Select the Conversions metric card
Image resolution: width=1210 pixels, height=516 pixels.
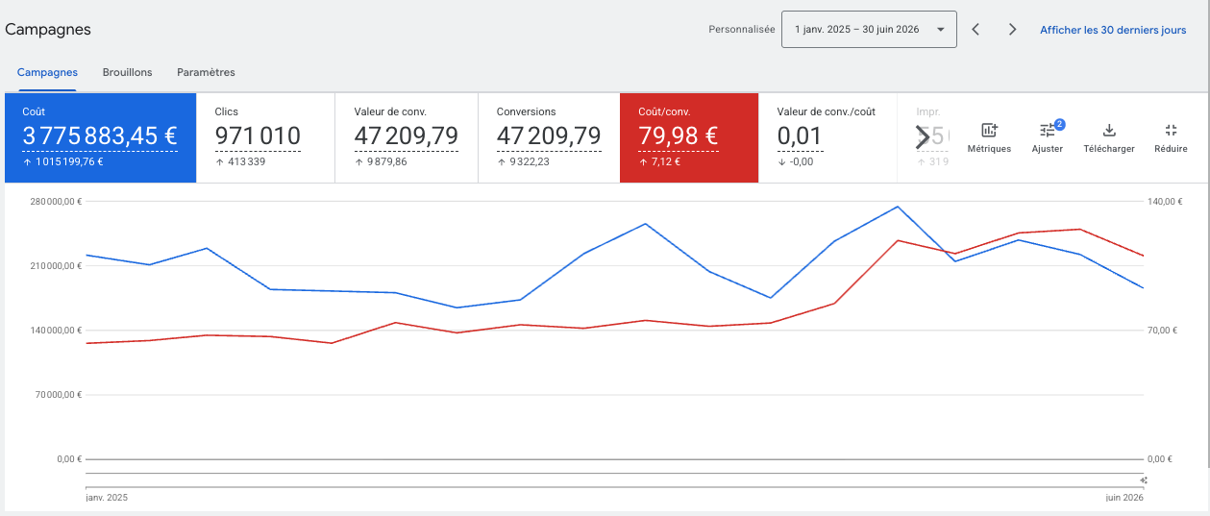[x=549, y=137]
